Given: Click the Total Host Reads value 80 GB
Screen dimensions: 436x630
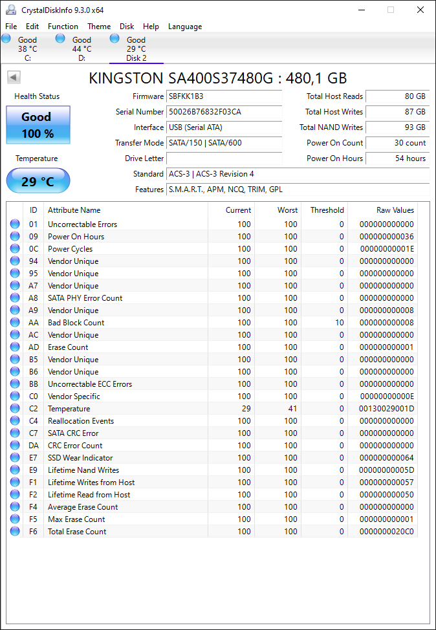Looking at the screenshot, I should [x=397, y=96].
